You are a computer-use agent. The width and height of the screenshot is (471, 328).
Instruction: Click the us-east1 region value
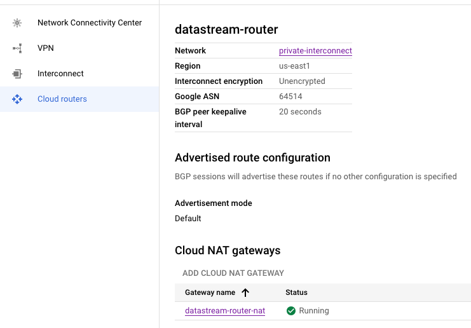pos(295,66)
